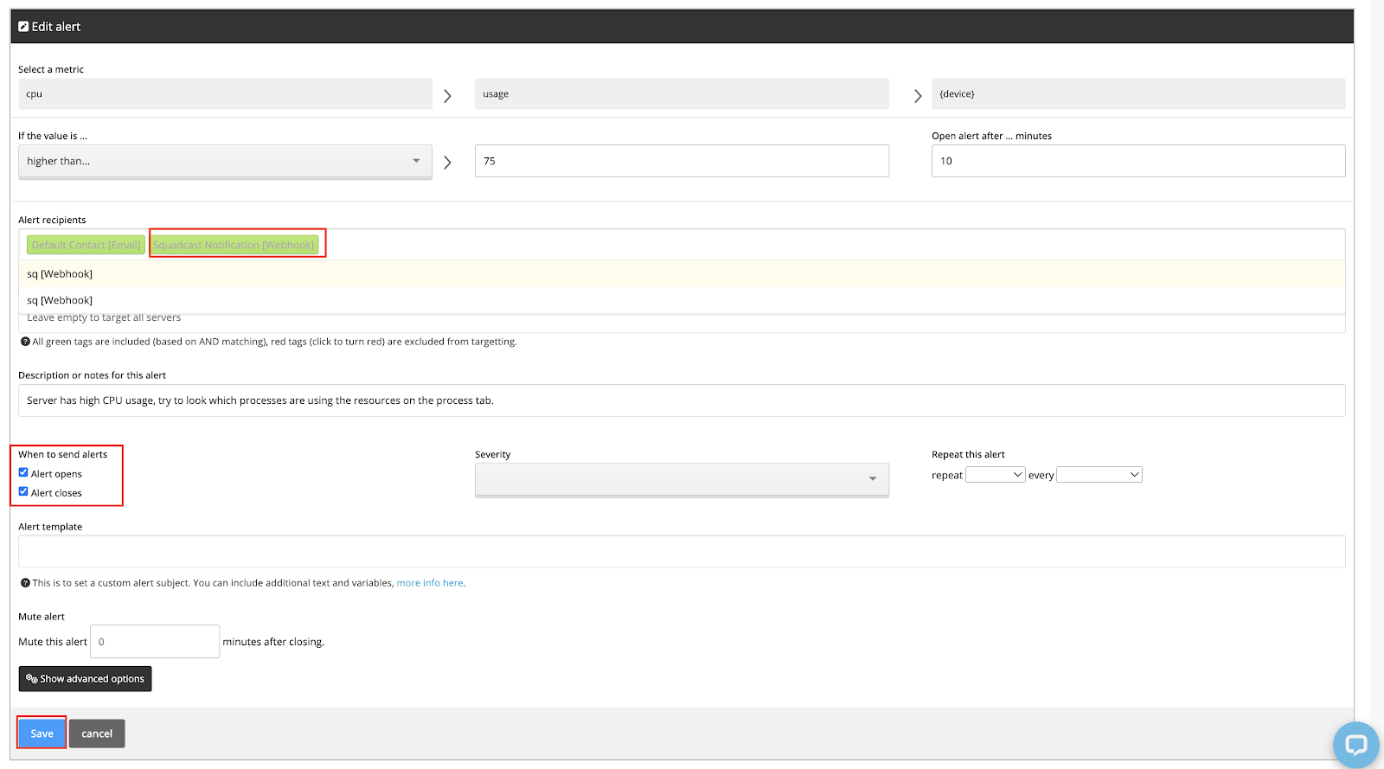Open the Severity dropdown
1384x769 pixels.
click(x=682, y=479)
